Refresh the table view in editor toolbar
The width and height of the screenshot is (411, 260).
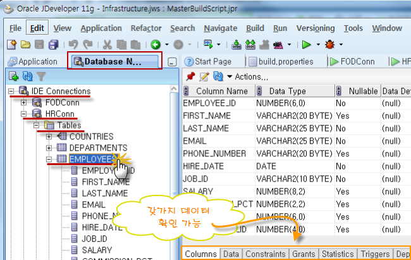(218, 77)
